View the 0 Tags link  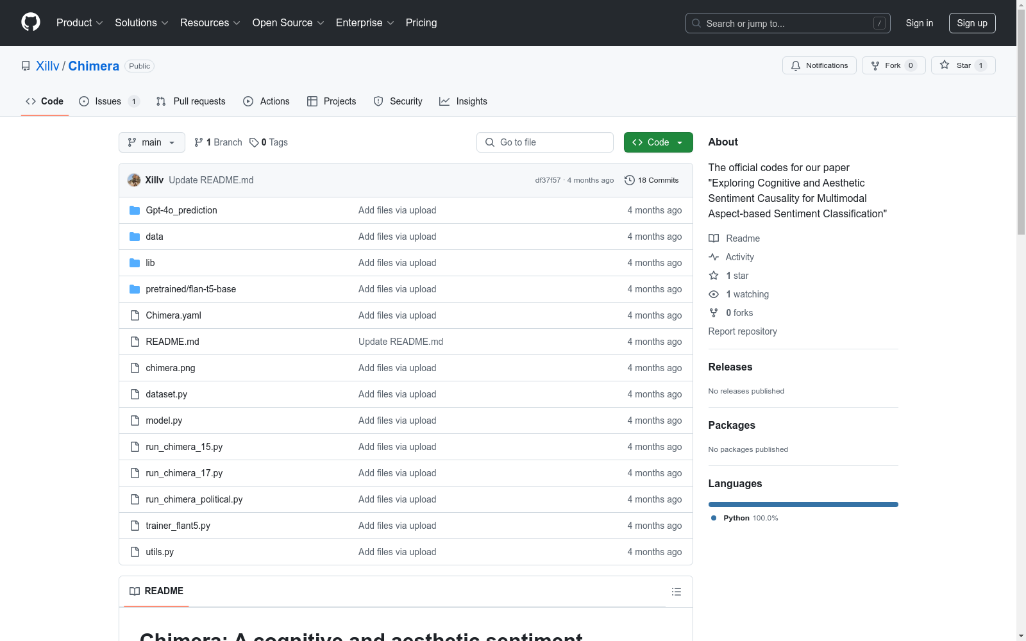(269, 142)
